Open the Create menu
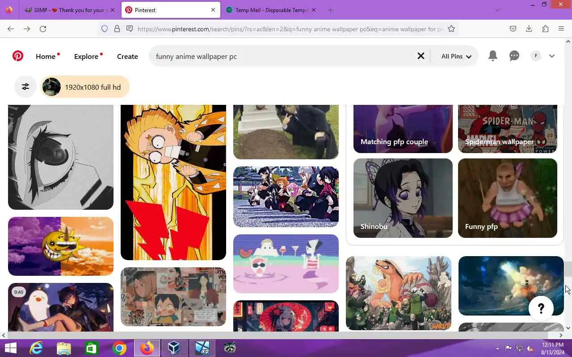This screenshot has height=357, width=572. [127, 56]
